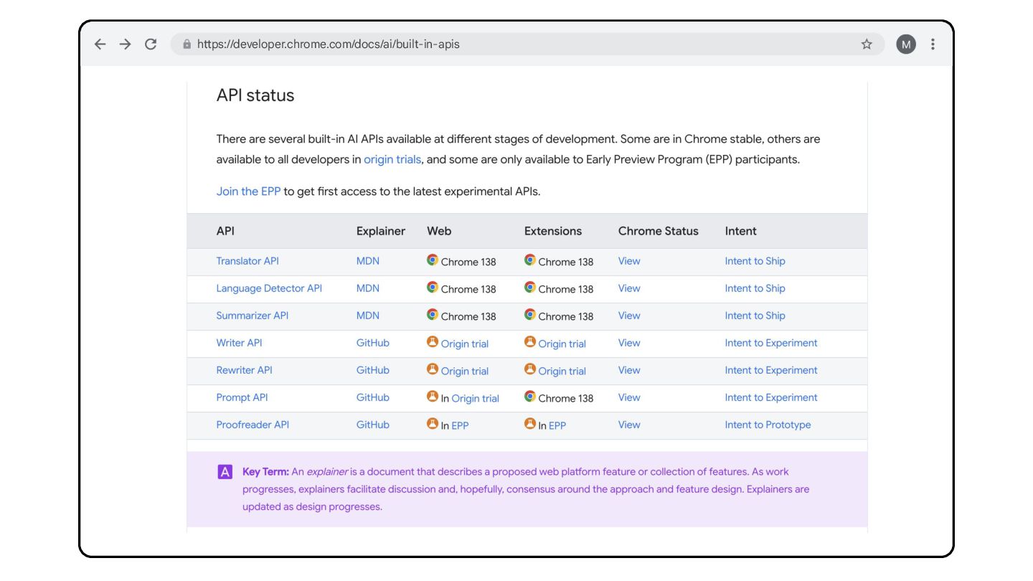Open the MDN explainer for Language Detector API
1033x581 pixels.
[x=368, y=288]
